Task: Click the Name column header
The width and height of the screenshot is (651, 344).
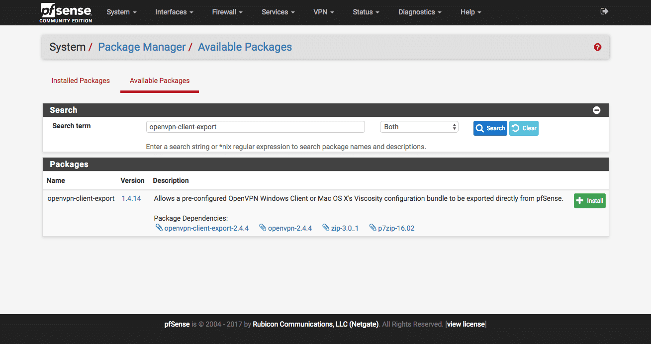Action: [56, 180]
